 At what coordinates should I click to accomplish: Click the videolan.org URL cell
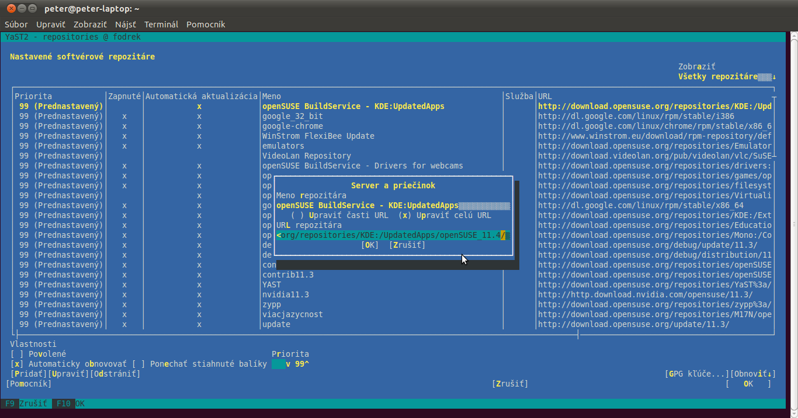pos(655,156)
